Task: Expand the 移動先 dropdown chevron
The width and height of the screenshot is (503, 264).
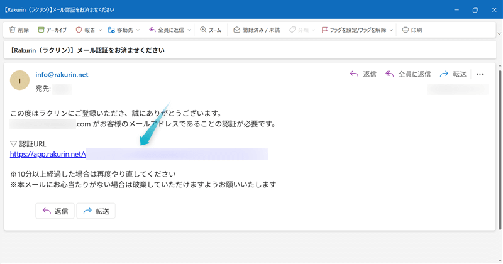Action: (138, 30)
